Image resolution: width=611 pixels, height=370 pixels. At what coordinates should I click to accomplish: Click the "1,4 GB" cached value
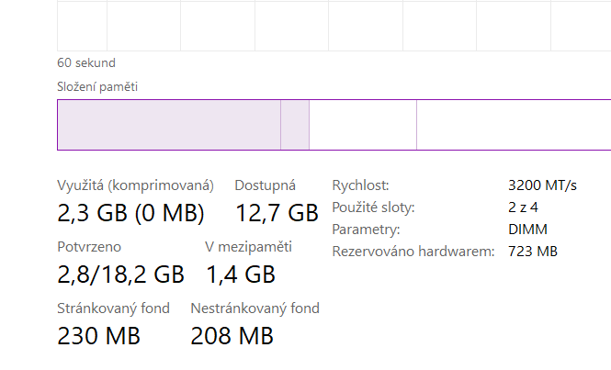pyautogui.click(x=240, y=275)
